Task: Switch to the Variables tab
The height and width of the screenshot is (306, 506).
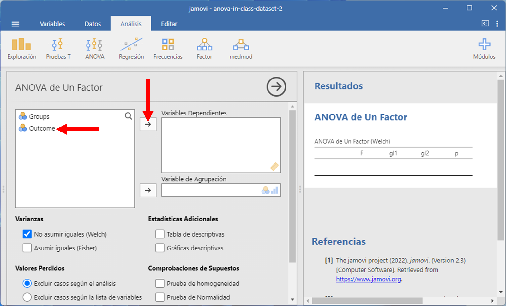Action: pos(52,24)
